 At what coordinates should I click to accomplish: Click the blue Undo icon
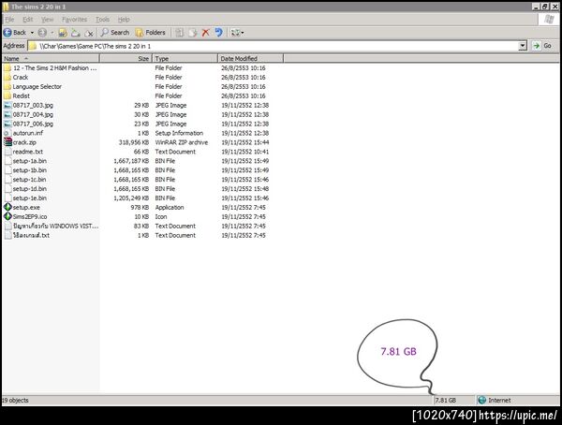point(218,33)
